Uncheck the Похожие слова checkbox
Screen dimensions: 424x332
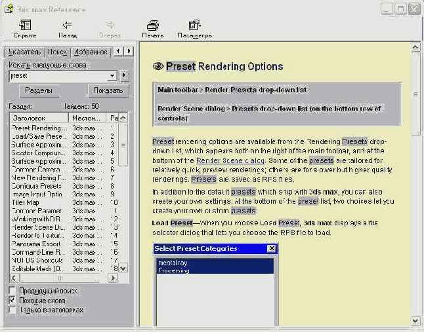click(13, 300)
